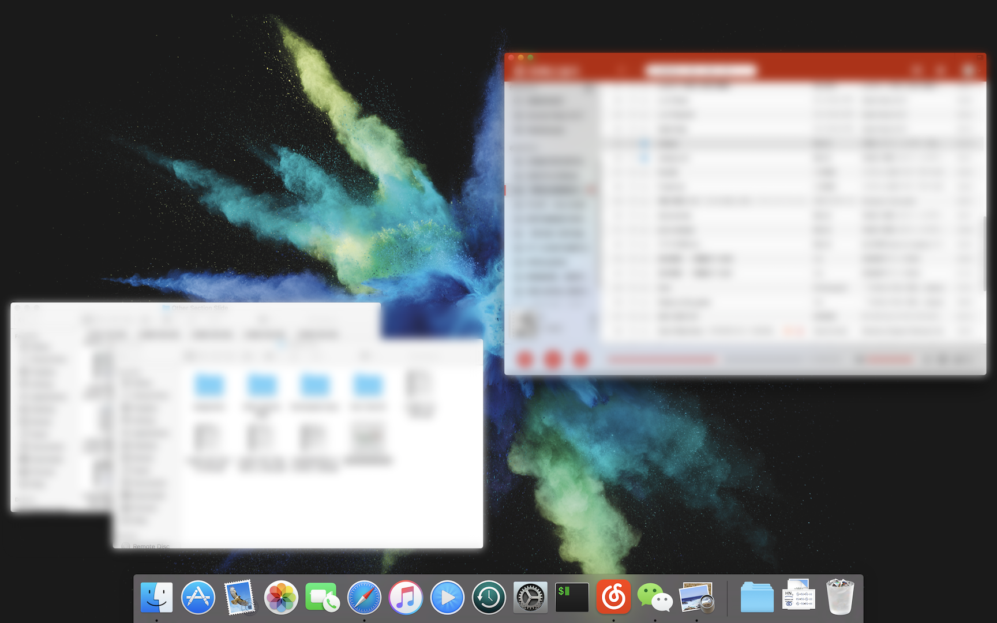The height and width of the screenshot is (623, 997).
Task: Open the documents stack in the Dock
Action: pyautogui.click(x=799, y=595)
